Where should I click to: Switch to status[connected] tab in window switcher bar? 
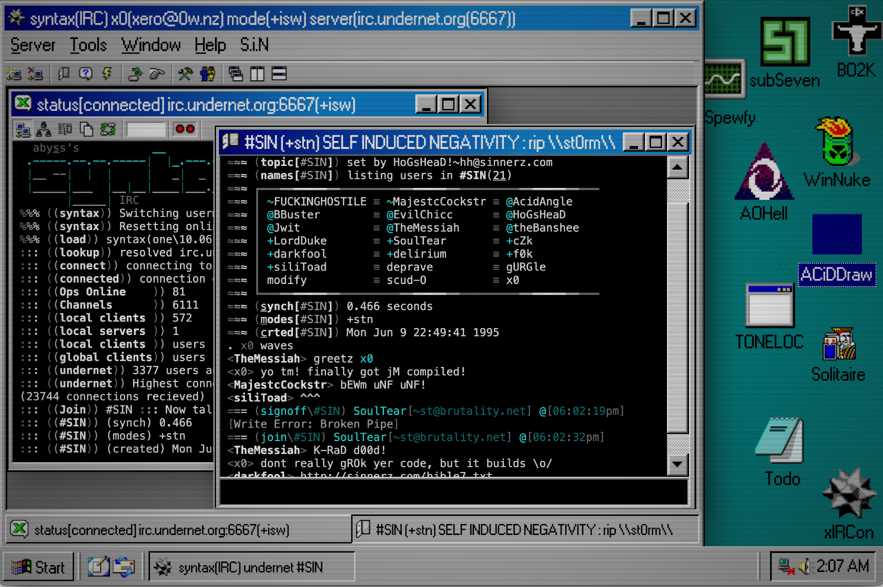click(x=178, y=529)
